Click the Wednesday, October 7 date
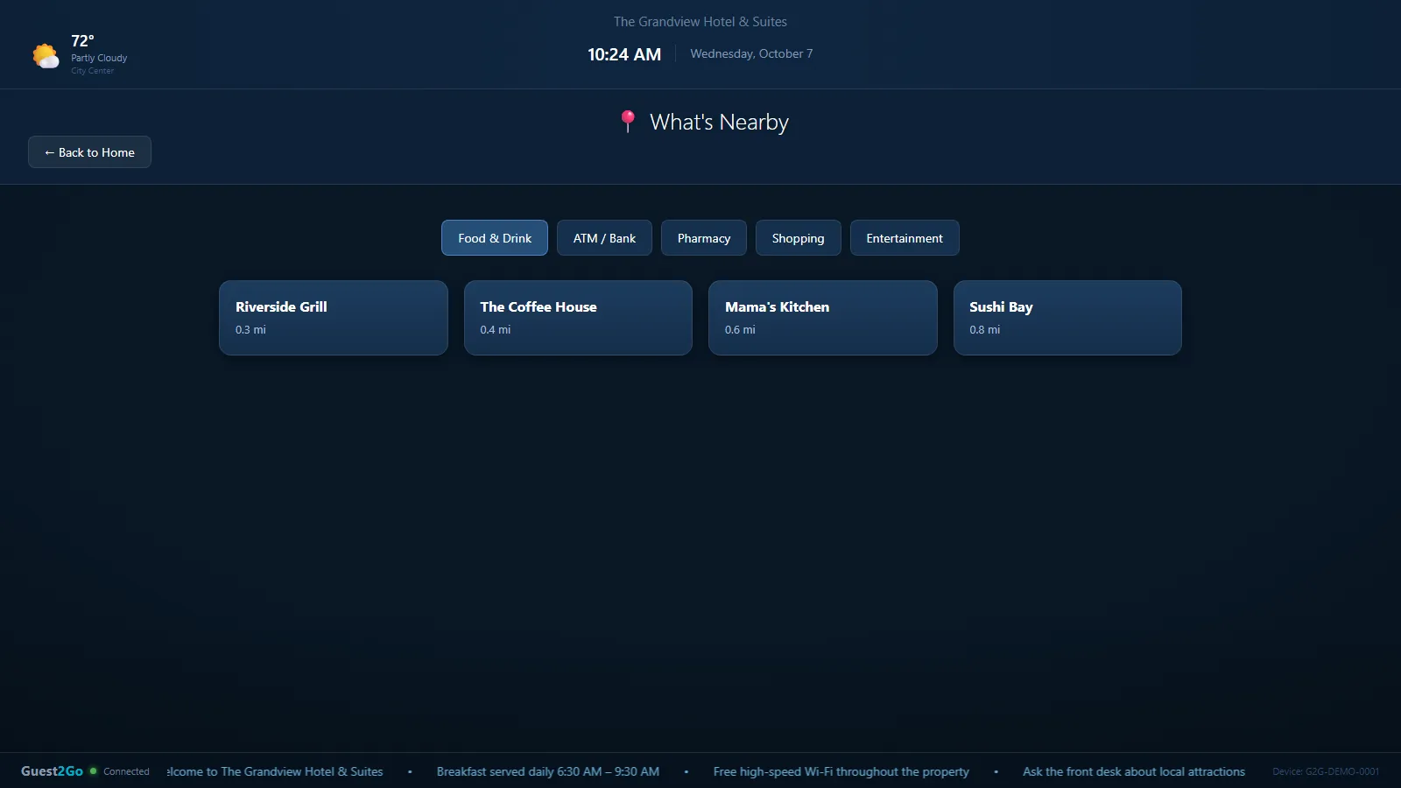This screenshot has height=788, width=1401. click(x=751, y=54)
